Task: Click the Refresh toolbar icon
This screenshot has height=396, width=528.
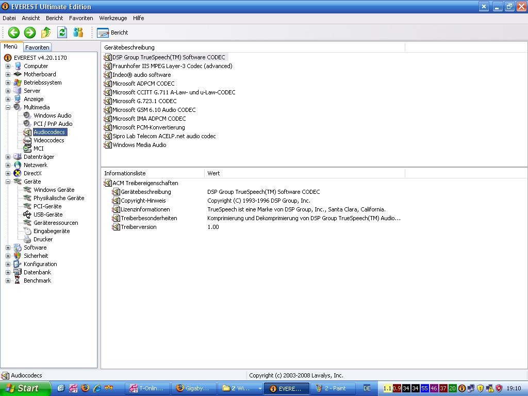Action: (62, 32)
